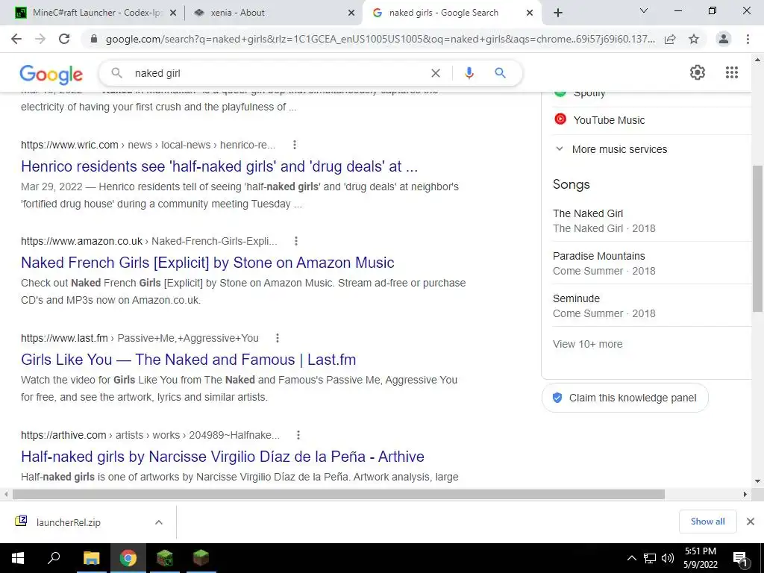Click Show all downloads
Screen dimensions: 764x573
pos(707,522)
